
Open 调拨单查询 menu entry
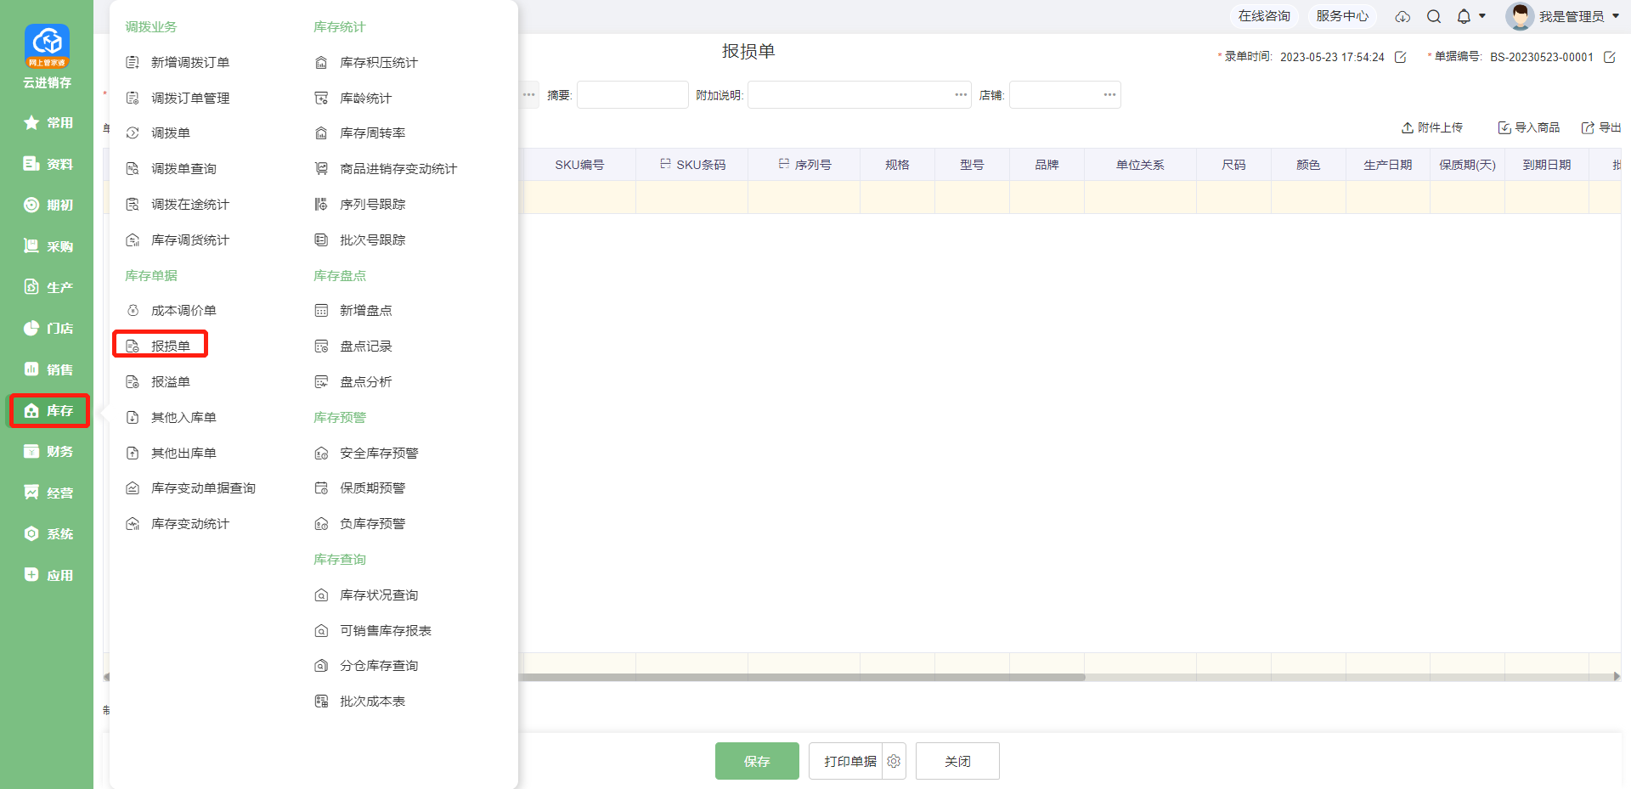(x=171, y=169)
